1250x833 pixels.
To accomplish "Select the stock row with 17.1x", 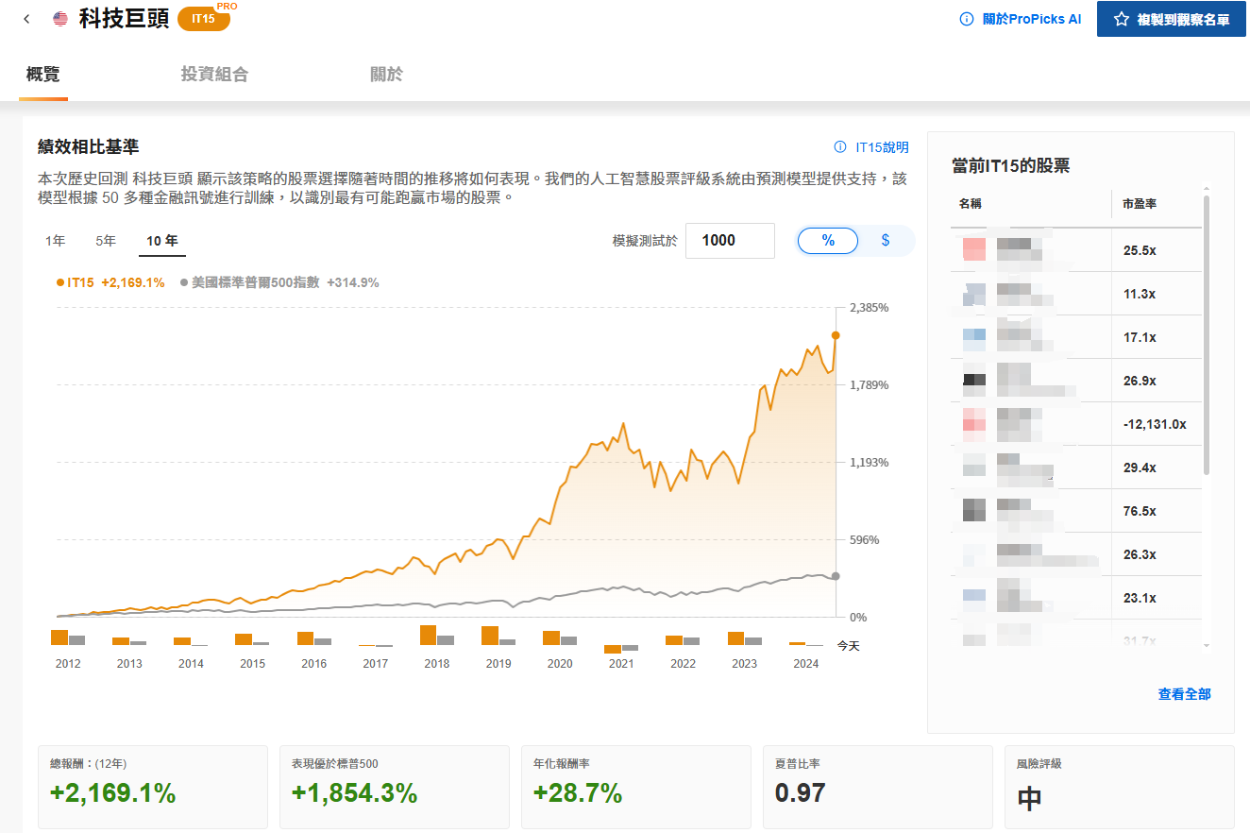I will click(x=1076, y=337).
